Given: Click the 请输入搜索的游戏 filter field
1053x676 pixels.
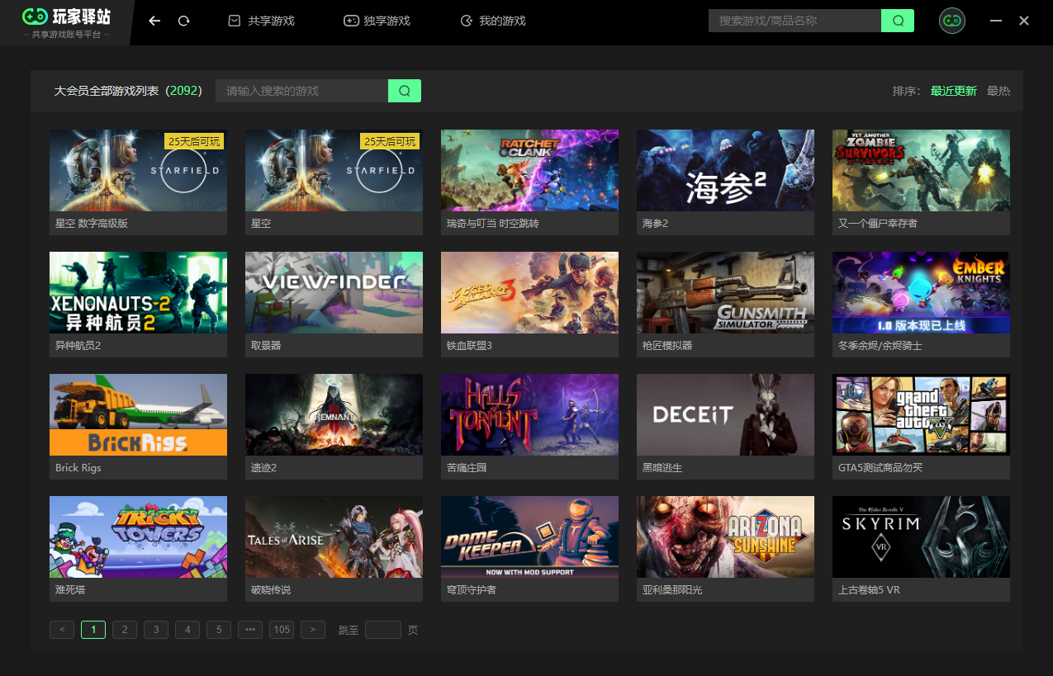Looking at the screenshot, I should tap(301, 91).
